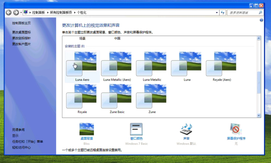
Task: Click the 屏幕保护程序 text link
Action: click(236, 138)
